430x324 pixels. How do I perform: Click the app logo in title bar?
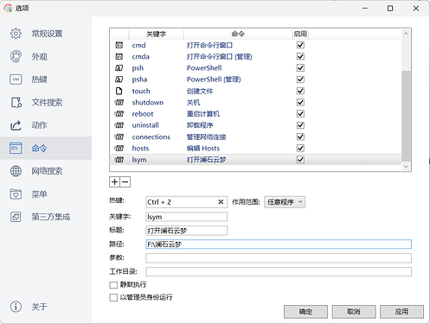[8, 8]
